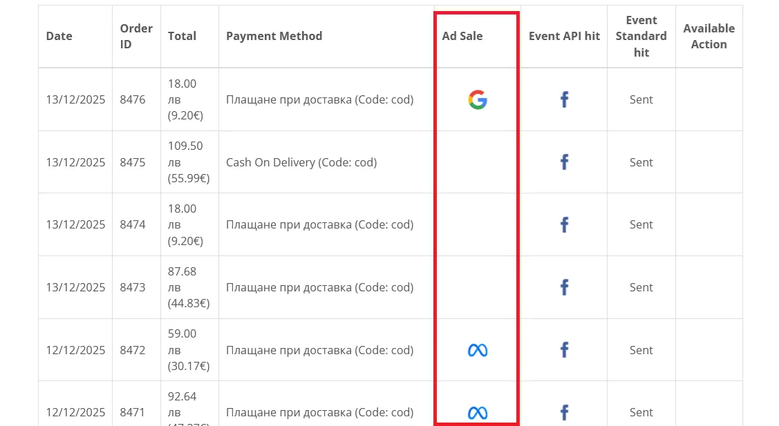This screenshot has width=779, height=426.
Task: Click the Facebook icon for order 8473
Action: coord(564,287)
